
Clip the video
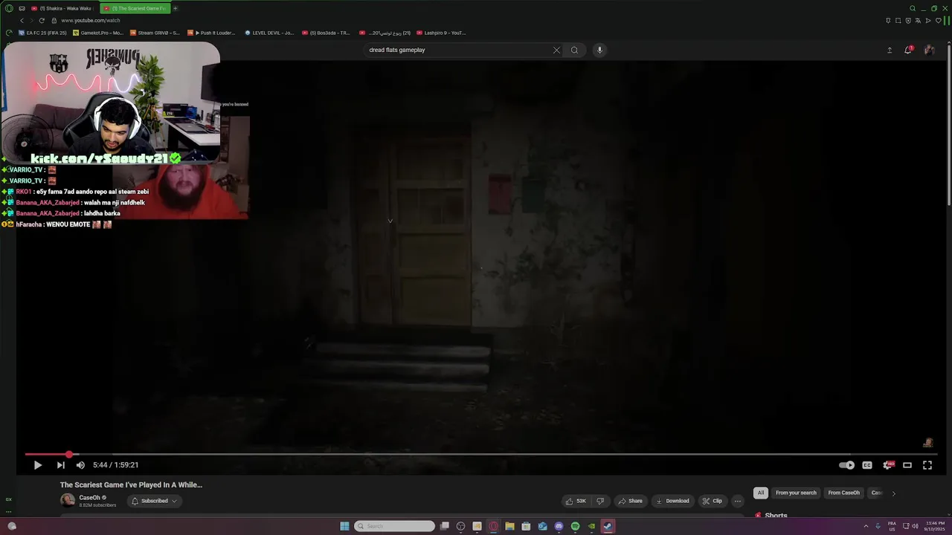click(713, 501)
